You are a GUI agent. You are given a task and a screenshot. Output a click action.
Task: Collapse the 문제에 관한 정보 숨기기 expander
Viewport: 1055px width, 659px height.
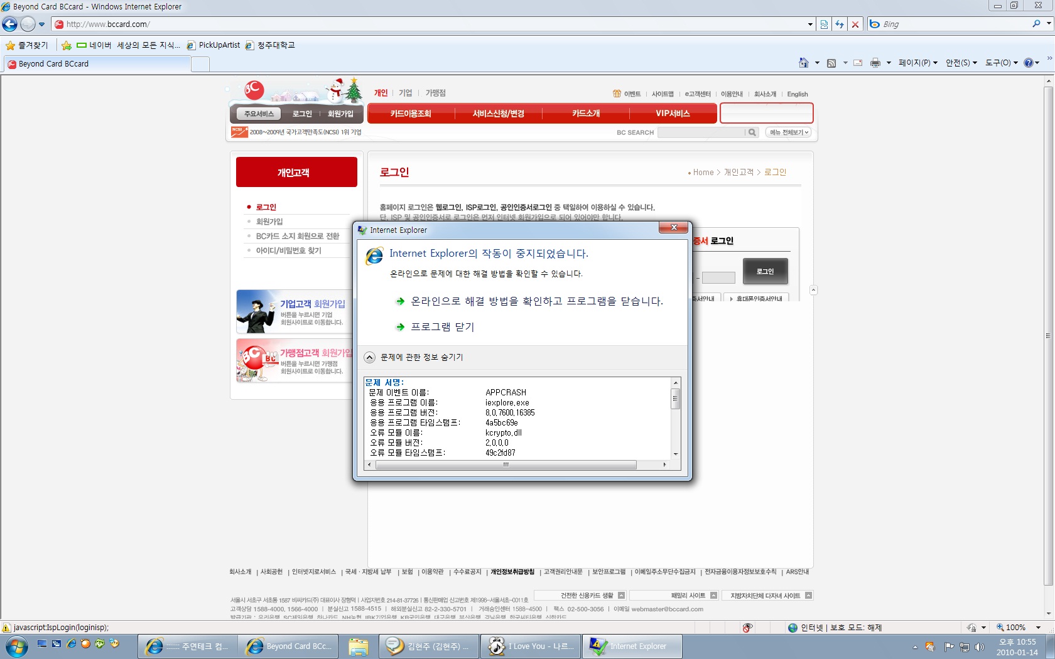click(414, 357)
